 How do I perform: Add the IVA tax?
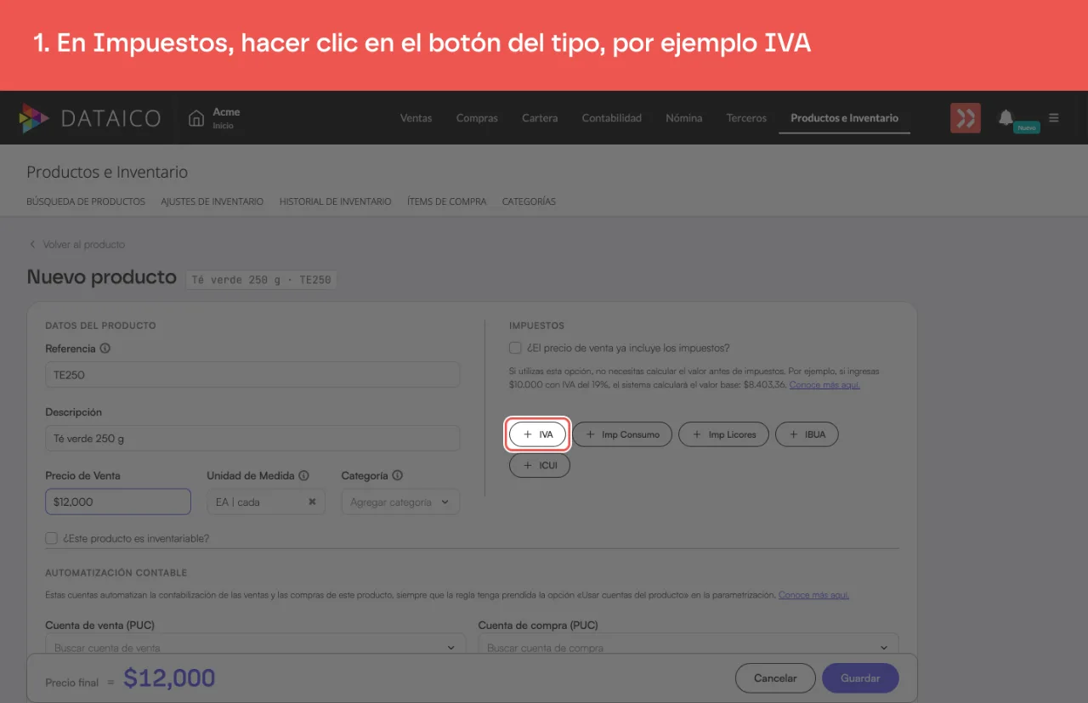pyautogui.click(x=537, y=434)
